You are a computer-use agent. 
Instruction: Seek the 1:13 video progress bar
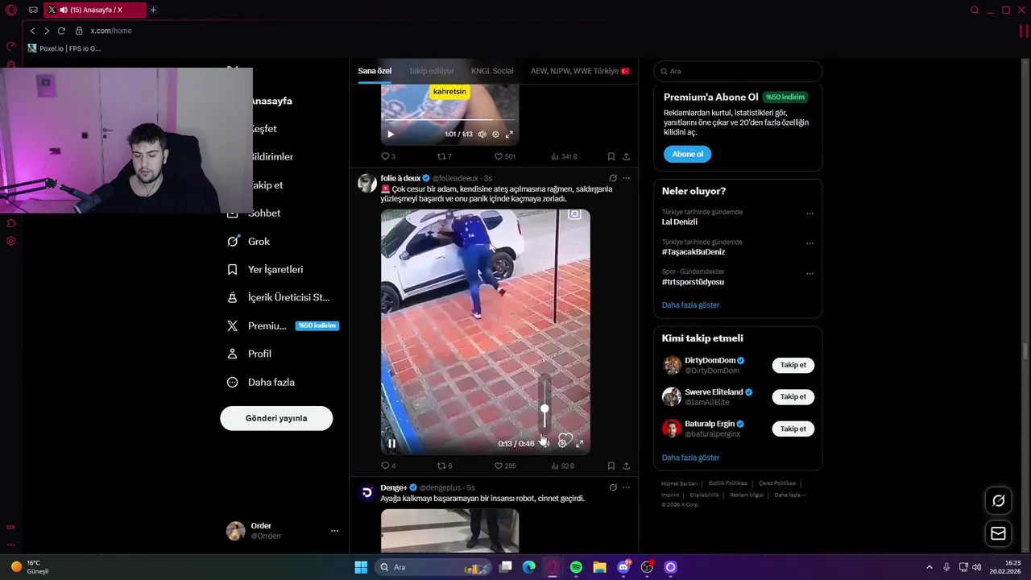[449, 122]
